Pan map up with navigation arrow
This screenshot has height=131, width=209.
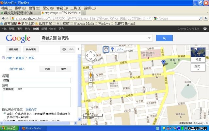91,52
